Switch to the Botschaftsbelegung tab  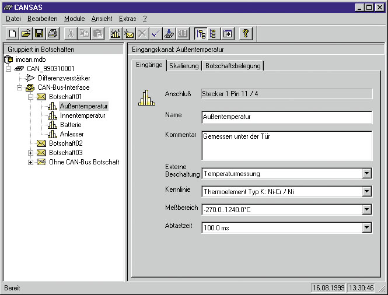[233, 66]
